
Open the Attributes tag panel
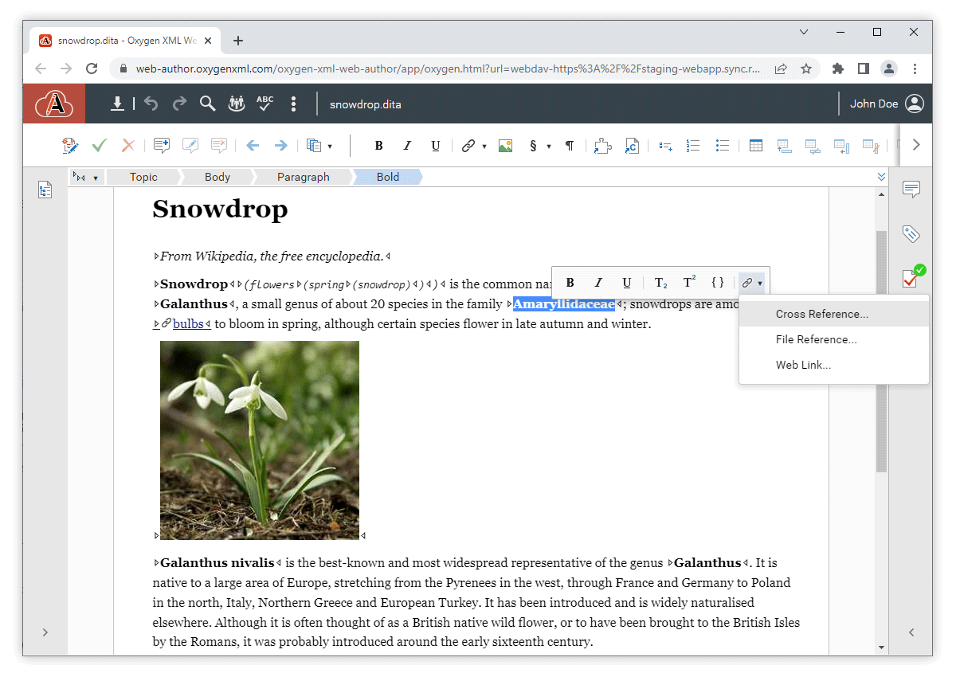911,234
